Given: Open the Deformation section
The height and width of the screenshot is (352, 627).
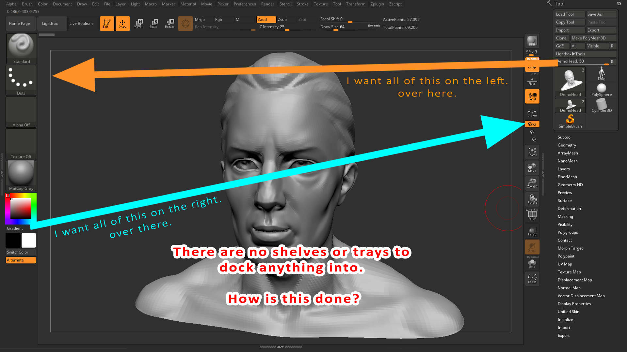Looking at the screenshot, I should coord(569,209).
